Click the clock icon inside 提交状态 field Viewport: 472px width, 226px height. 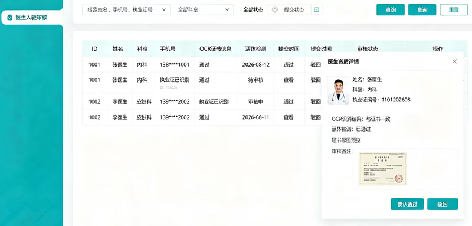274,9
